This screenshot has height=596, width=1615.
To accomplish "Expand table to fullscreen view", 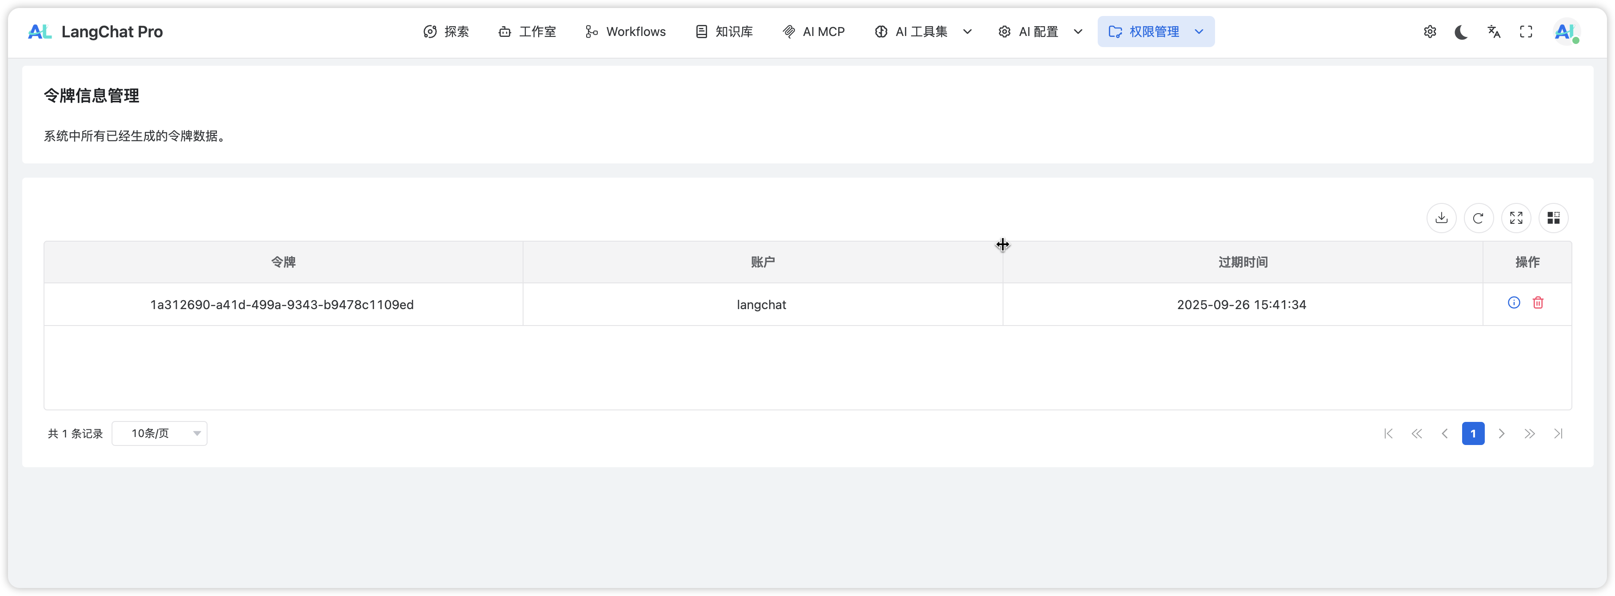I will tap(1516, 218).
